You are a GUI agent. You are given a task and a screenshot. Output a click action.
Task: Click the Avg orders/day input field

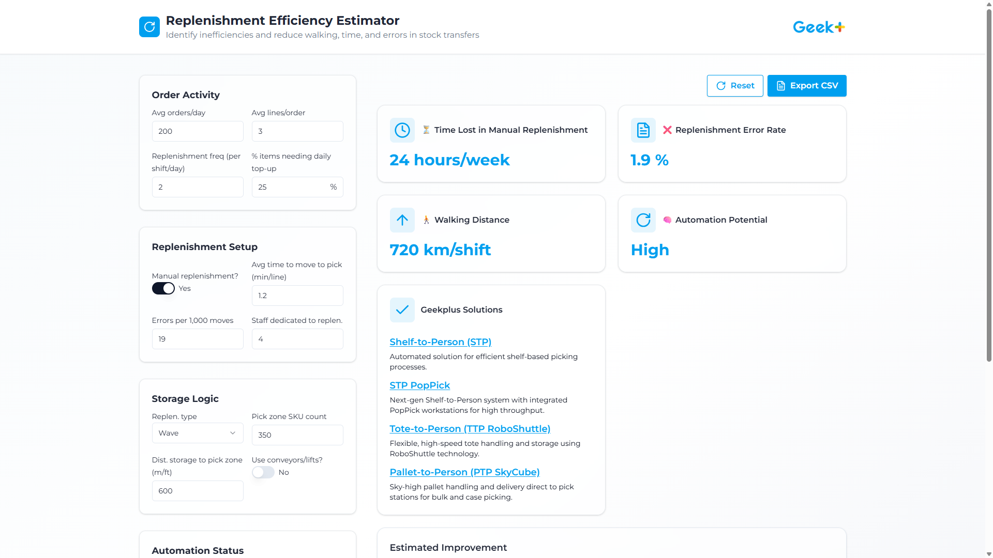[x=198, y=131]
